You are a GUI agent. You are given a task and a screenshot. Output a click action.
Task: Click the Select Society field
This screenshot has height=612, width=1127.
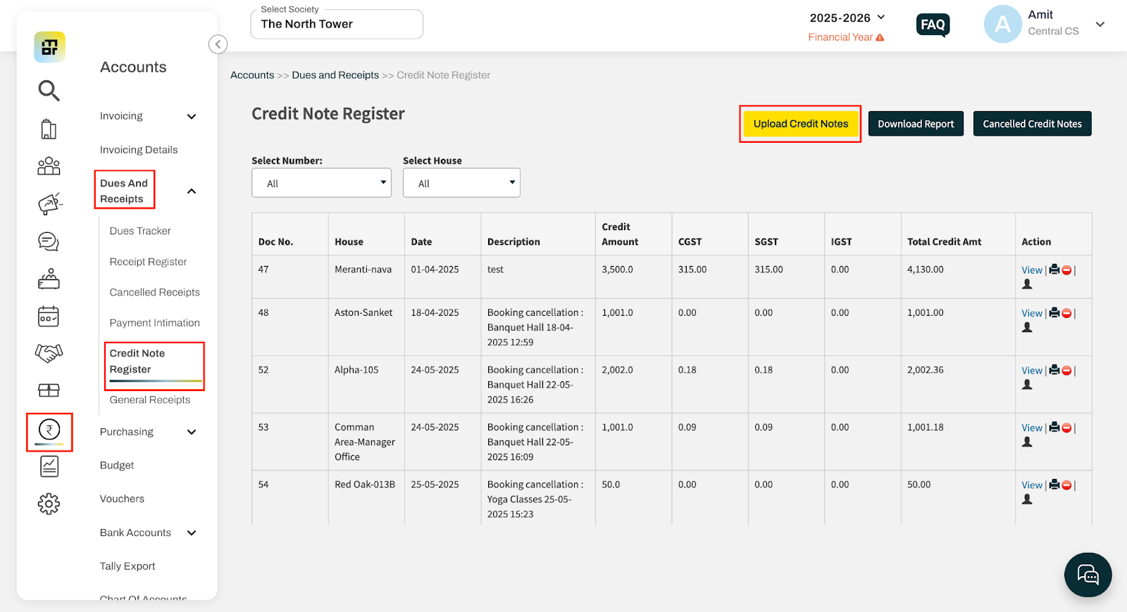pyautogui.click(x=337, y=25)
